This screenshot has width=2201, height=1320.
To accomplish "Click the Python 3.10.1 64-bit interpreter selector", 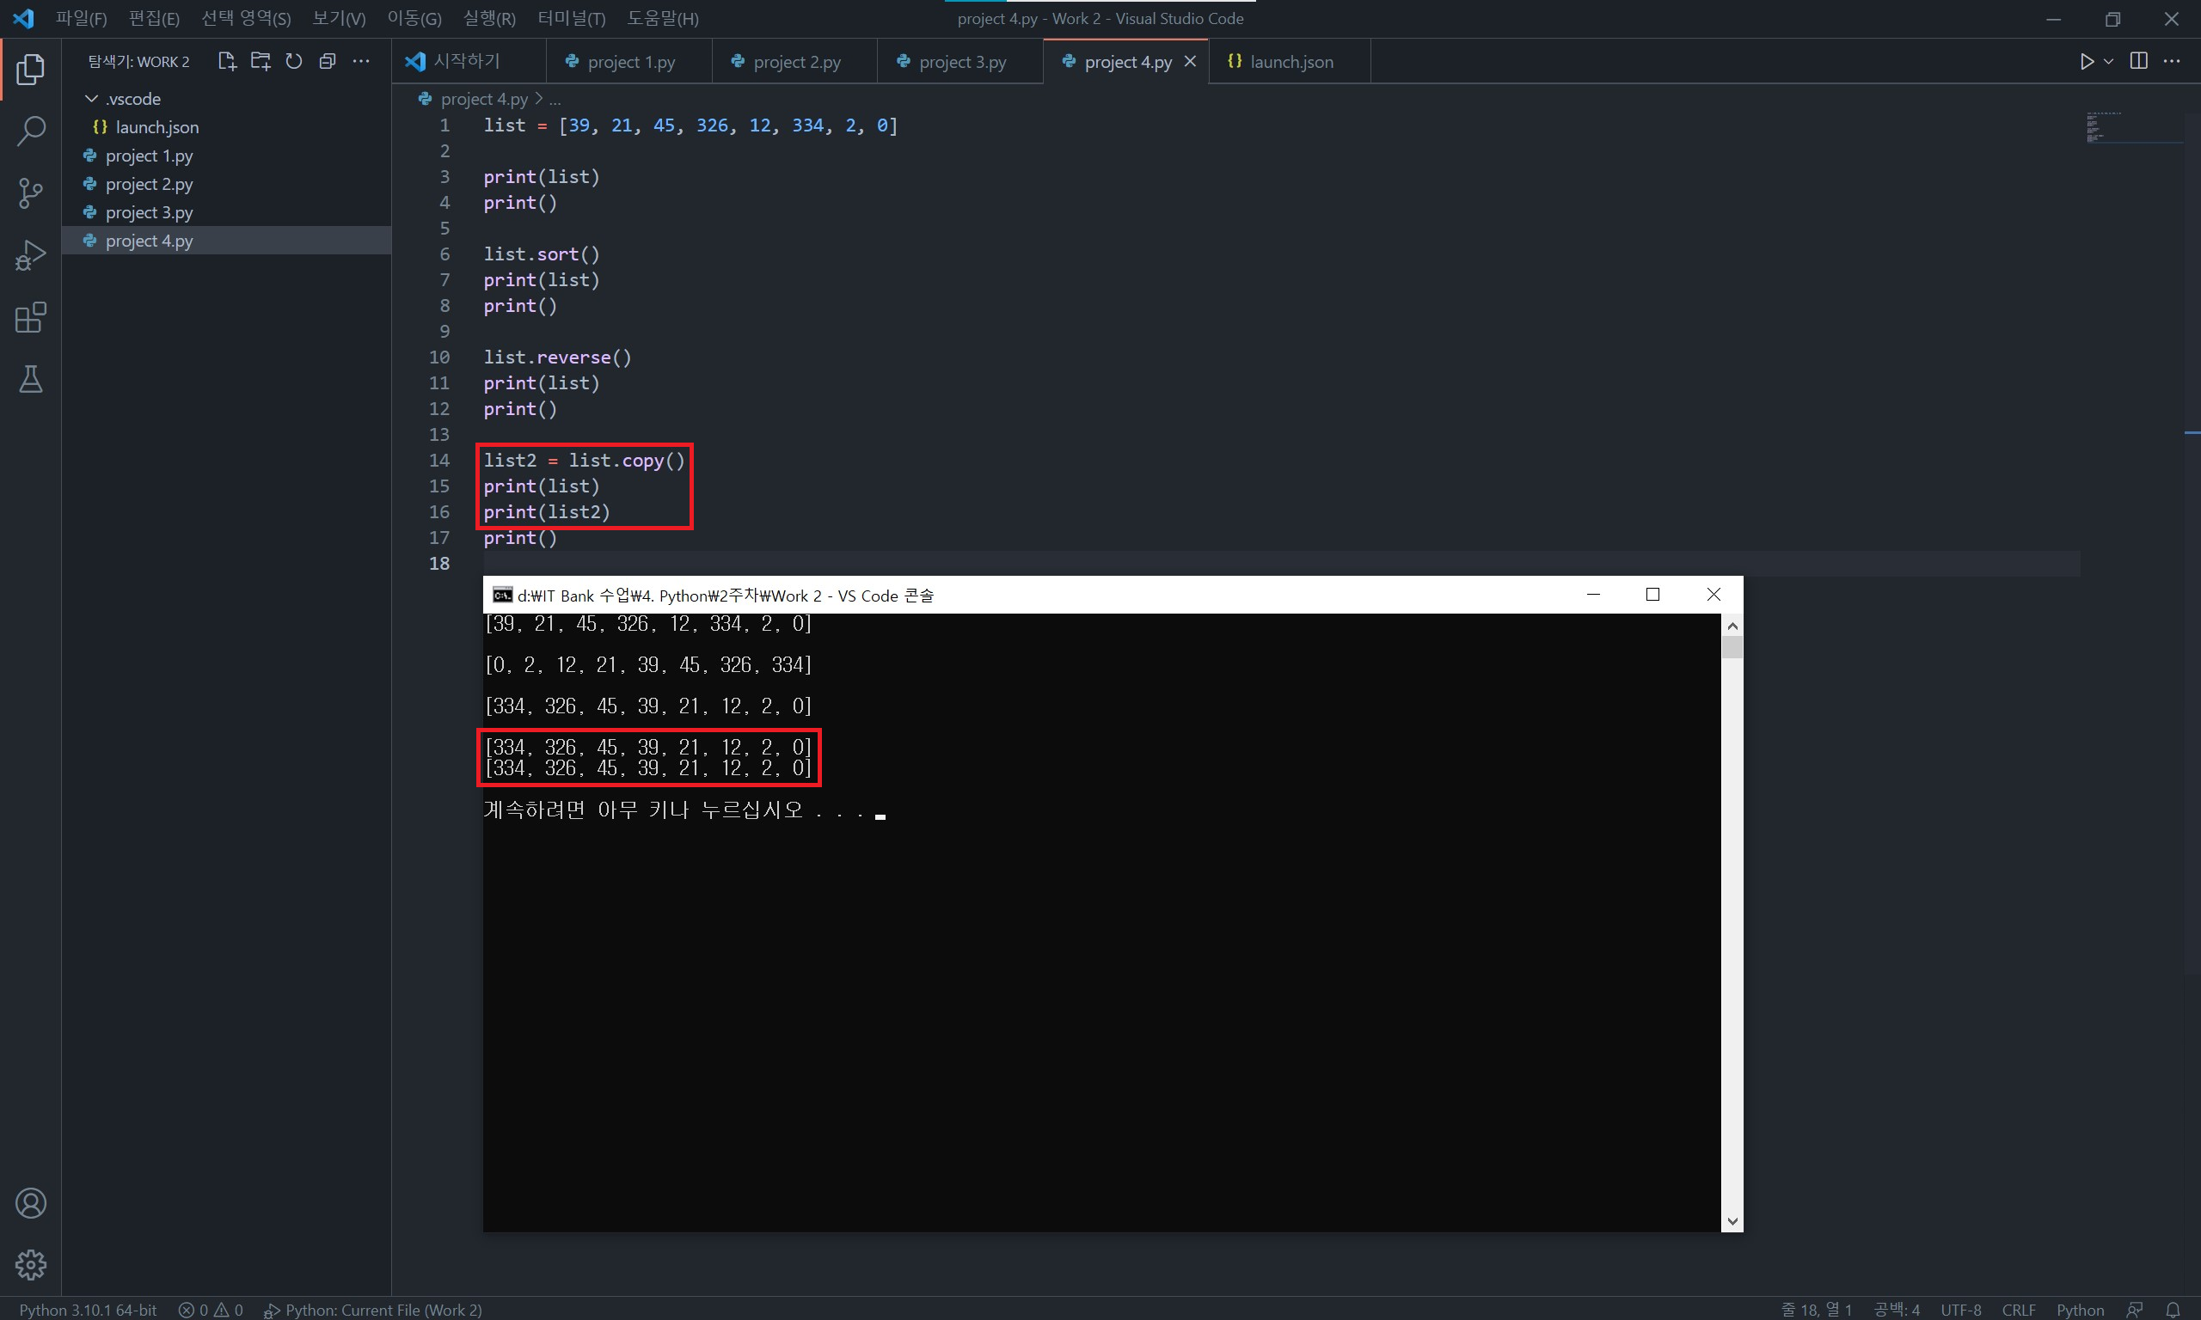I will (88, 1310).
